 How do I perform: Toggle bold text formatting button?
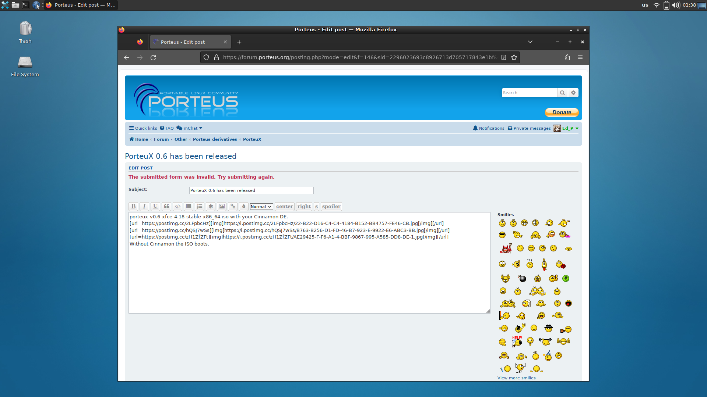click(133, 207)
